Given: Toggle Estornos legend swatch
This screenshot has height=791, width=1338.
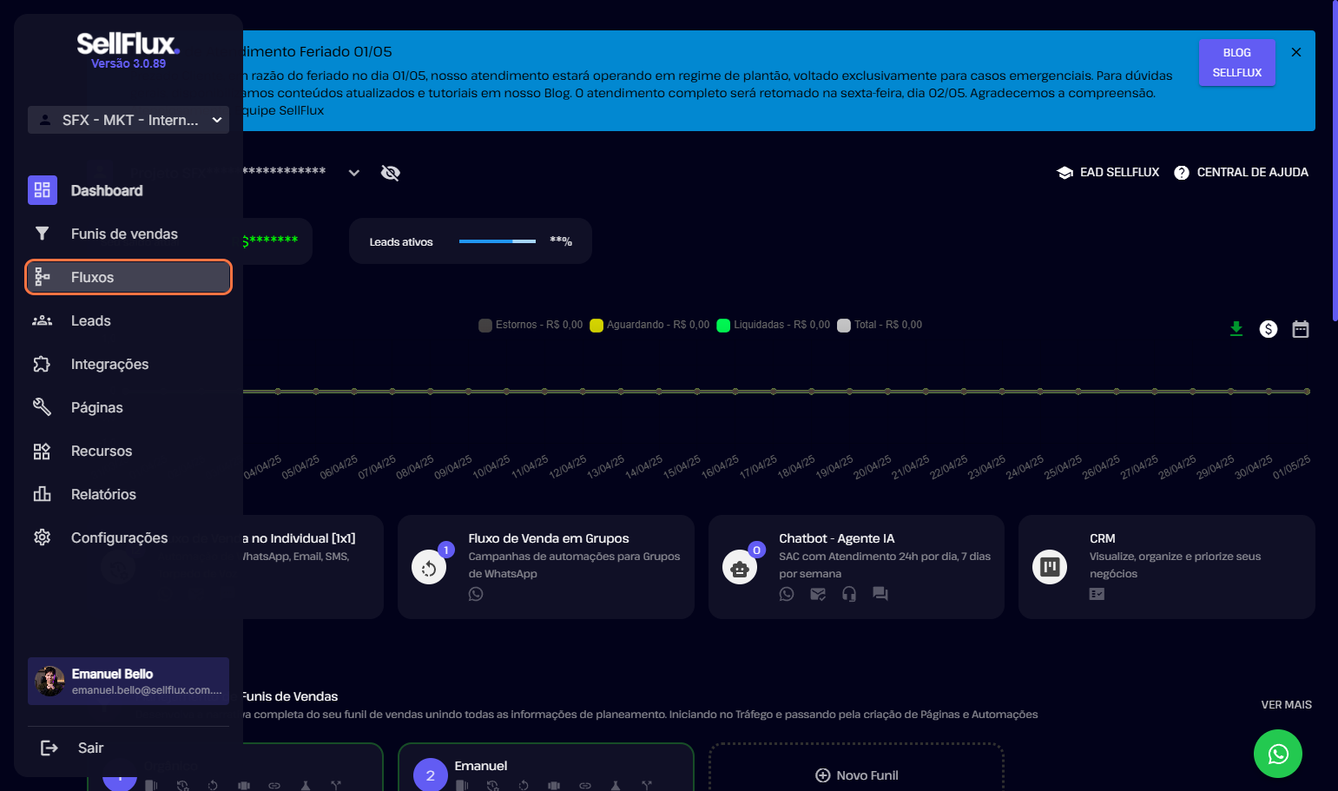Looking at the screenshot, I should click(485, 326).
